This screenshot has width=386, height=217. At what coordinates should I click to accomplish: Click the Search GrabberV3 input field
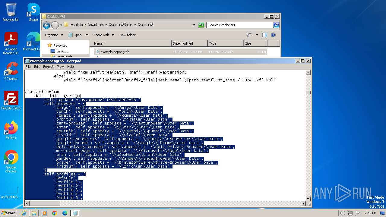(x=240, y=25)
